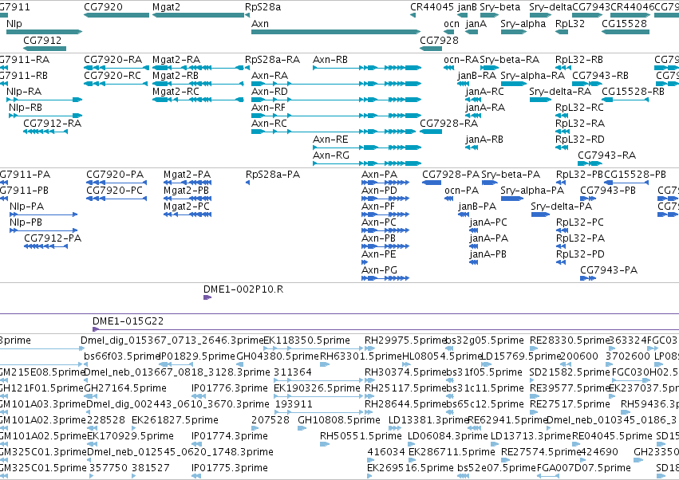Screen dimensions: 679x480
Task: Click BAC end DME1-002P10.R
Action: 243,289
